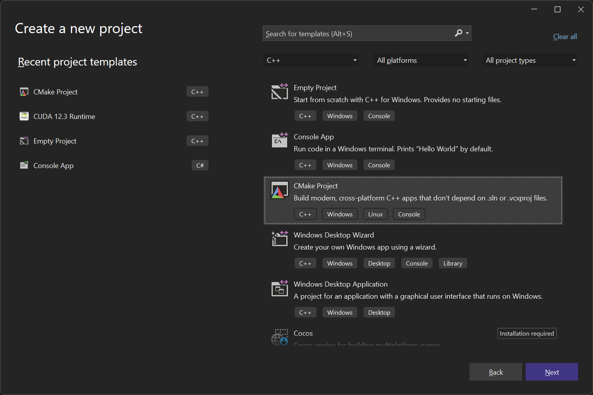
Task: Click C# badge beside recent Console App
Action: (x=200, y=165)
